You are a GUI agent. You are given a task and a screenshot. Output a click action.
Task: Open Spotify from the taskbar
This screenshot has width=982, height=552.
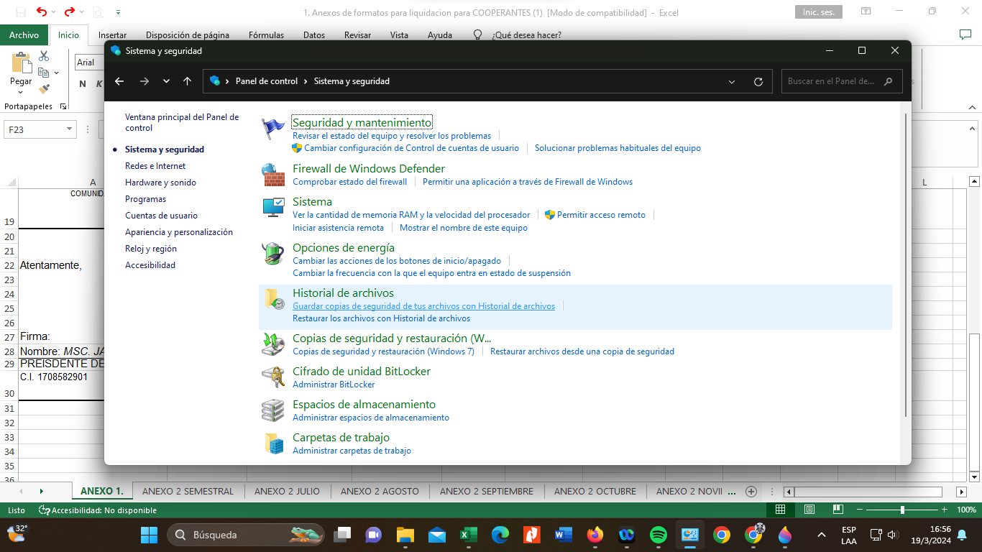[x=658, y=535]
